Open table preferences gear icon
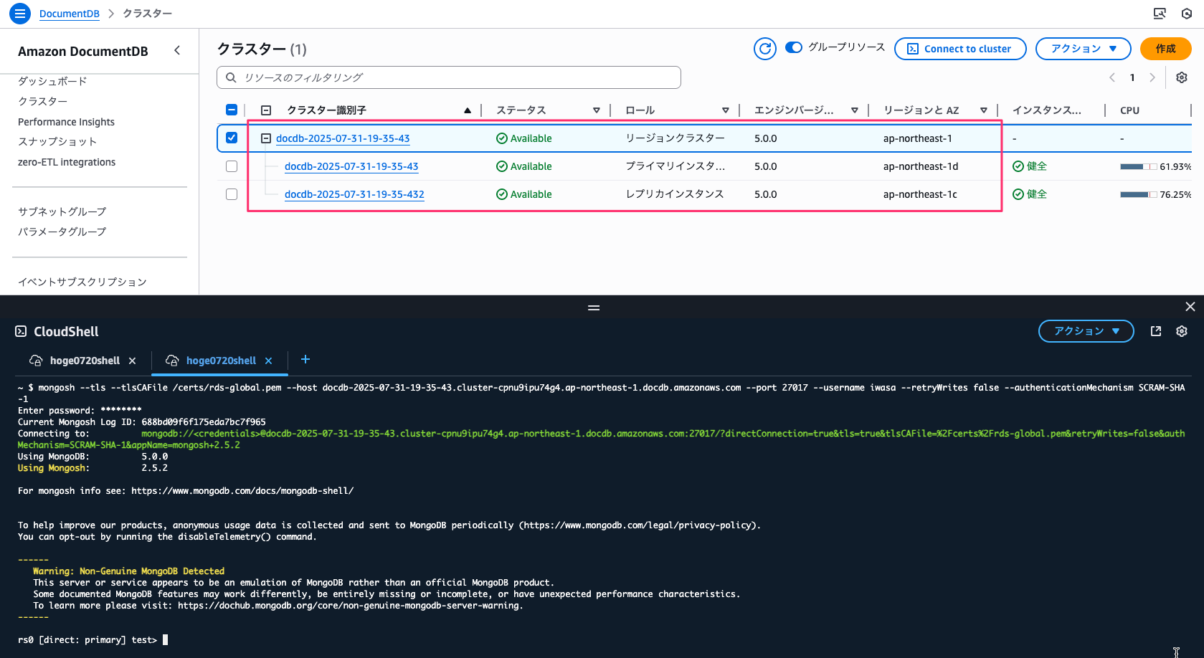The height and width of the screenshot is (658, 1204). (x=1182, y=77)
